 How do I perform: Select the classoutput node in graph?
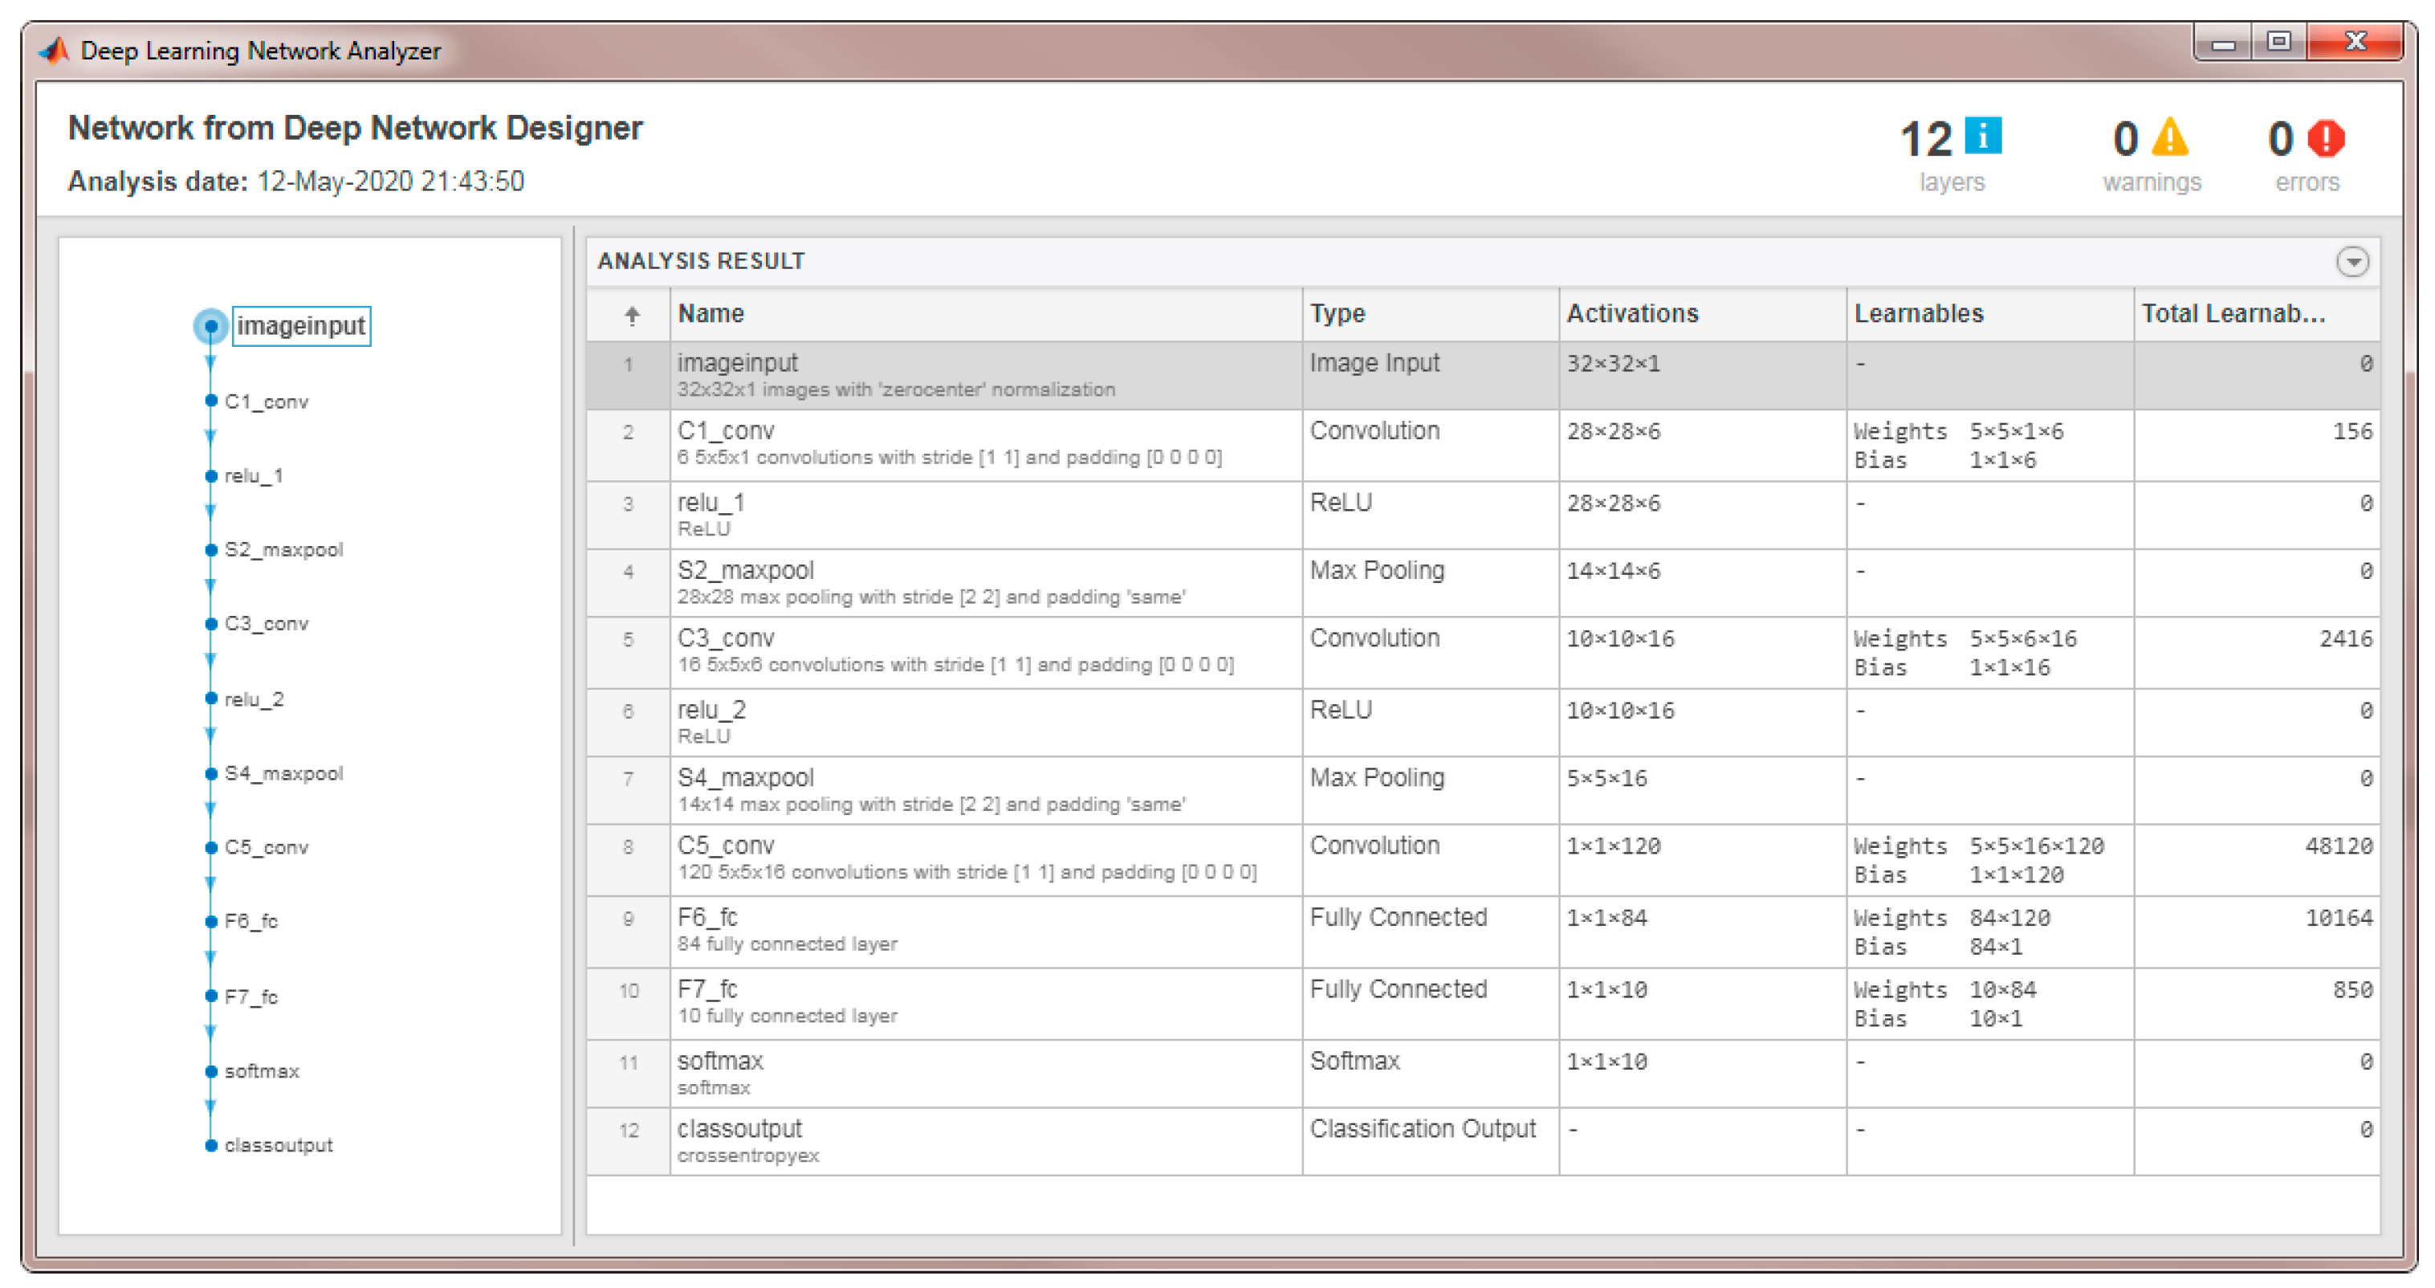tap(211, 1145)
